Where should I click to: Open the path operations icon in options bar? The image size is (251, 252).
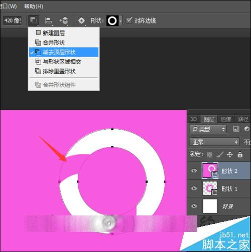point(34,21)
